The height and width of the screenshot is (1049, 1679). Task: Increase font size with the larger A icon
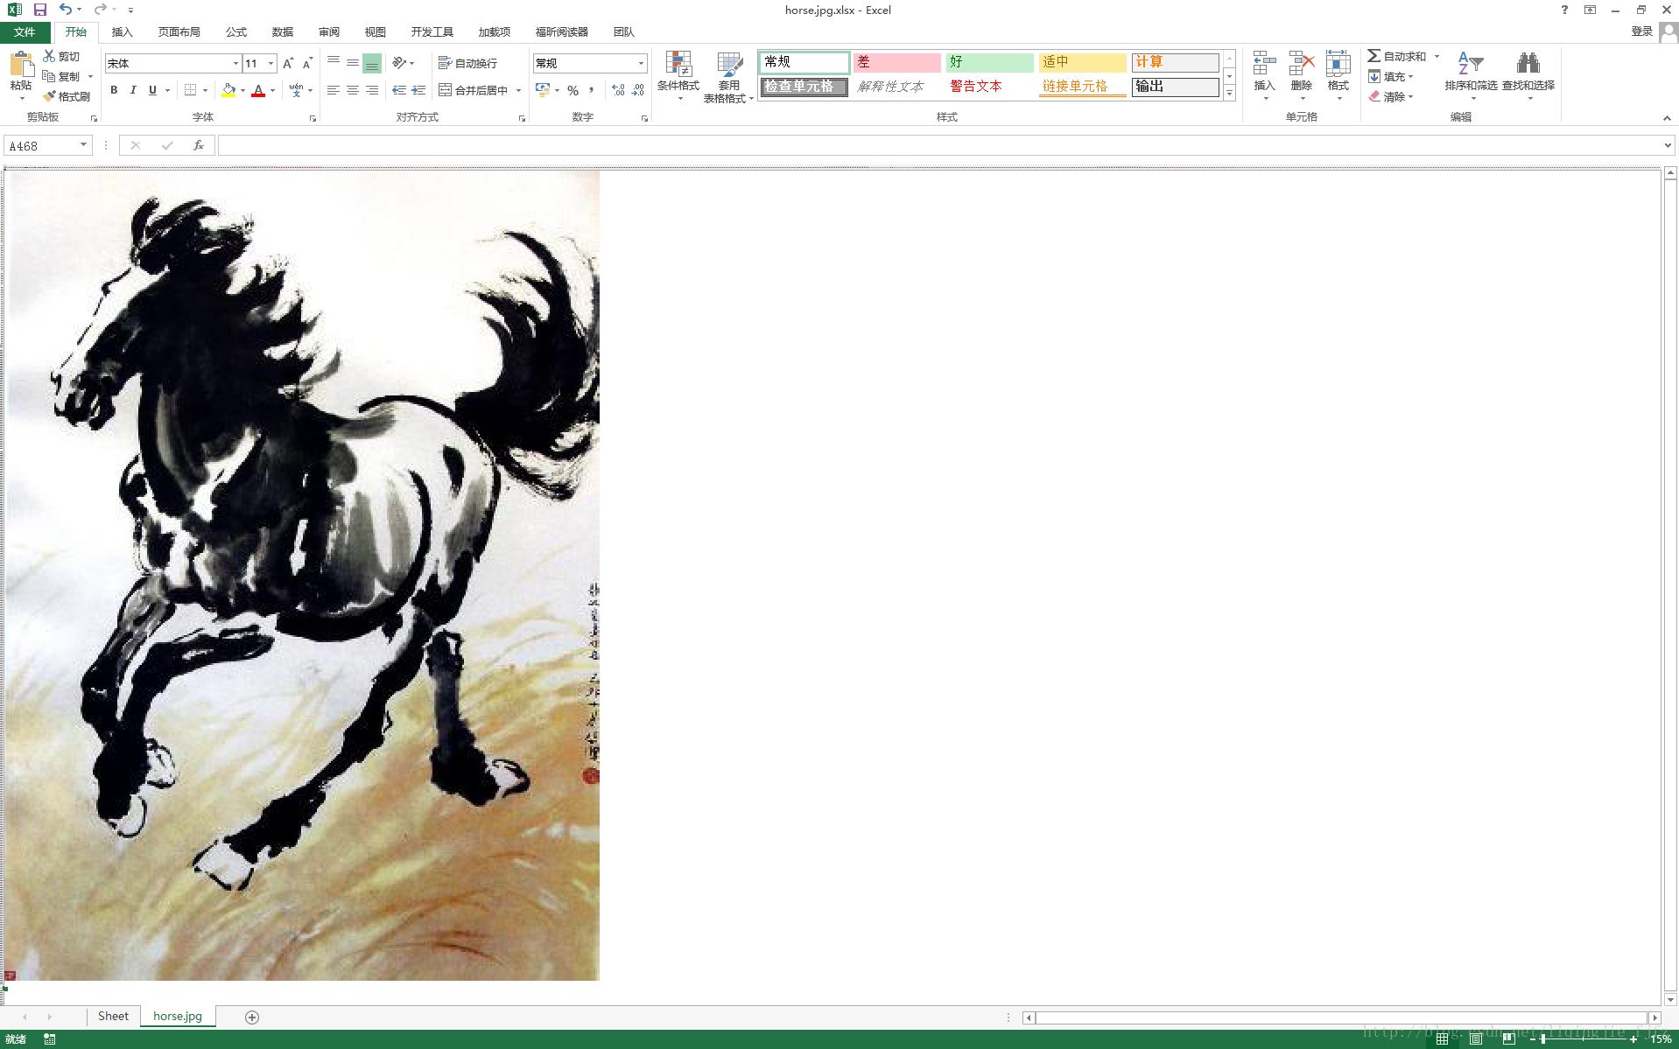tap(288, 63)
